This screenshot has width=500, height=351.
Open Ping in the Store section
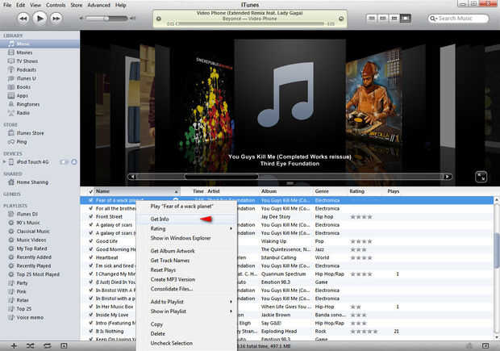(x=21, y=142)
